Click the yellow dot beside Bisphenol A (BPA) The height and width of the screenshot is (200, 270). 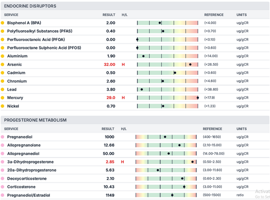(3, 23)
